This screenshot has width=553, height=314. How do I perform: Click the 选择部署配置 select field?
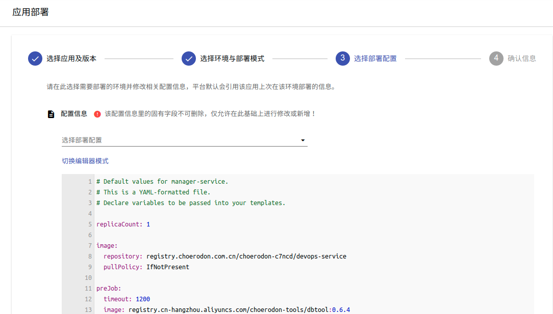(185, 140)
